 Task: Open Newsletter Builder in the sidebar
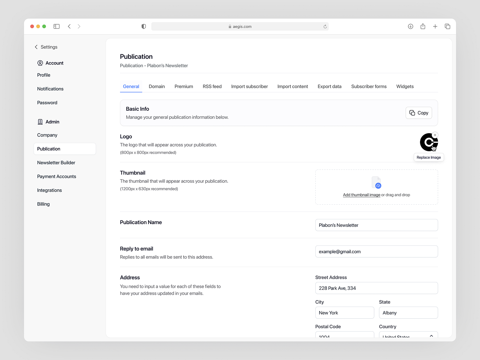[56, 163]
